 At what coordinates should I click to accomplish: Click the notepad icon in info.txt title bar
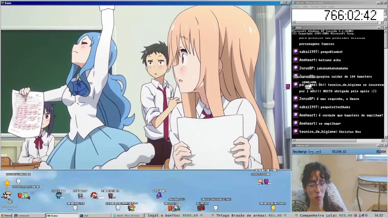pos(294,3)
